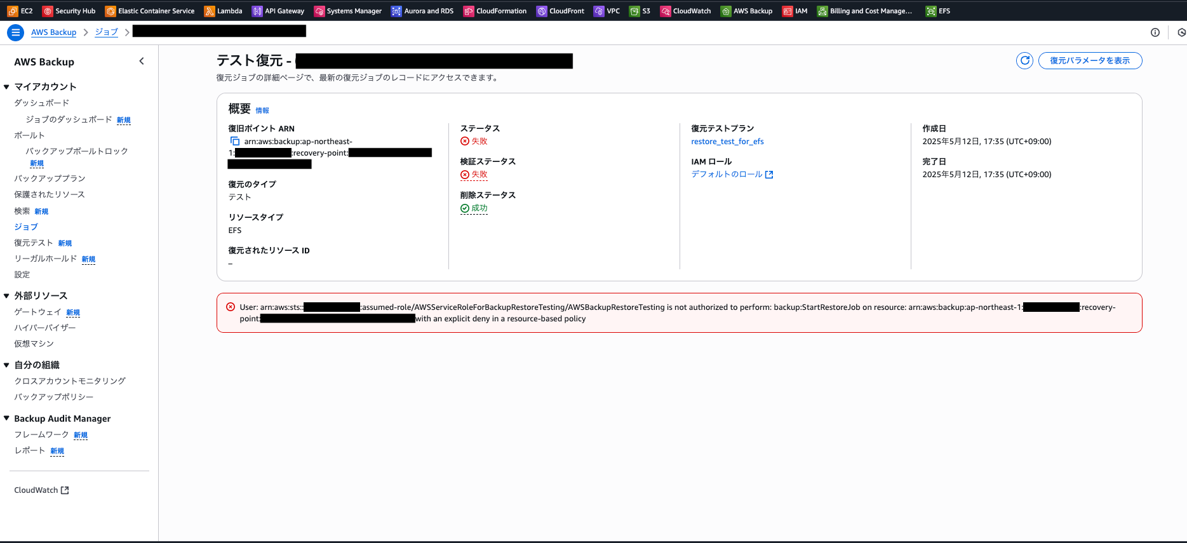The height and width of the screenshot is (543, 1187).
Task: Select ハイパーバイザー in sidebar
Action: coord(44,328)
